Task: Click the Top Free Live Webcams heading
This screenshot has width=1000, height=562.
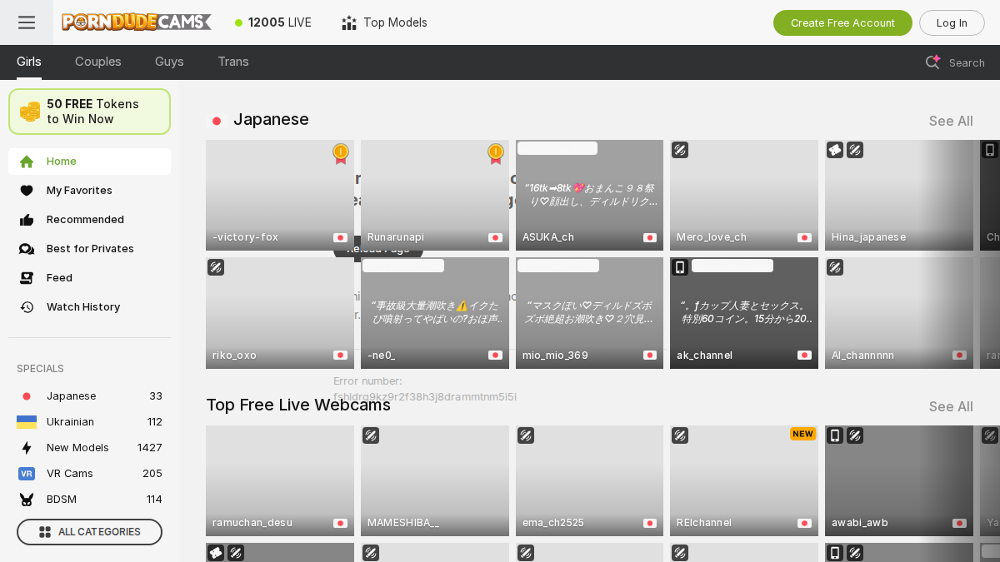Action: [298, 405]
